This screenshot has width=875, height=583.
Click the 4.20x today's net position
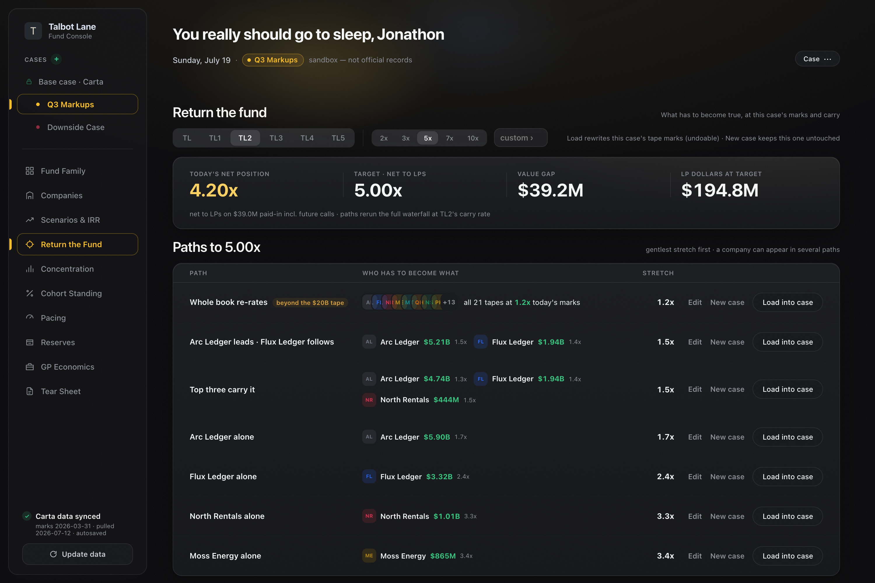(x=213, y=190)
